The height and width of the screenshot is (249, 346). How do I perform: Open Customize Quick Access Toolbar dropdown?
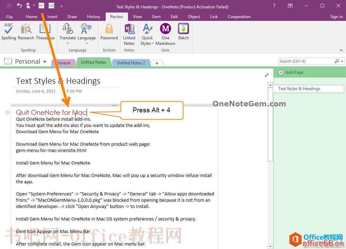(x=61, y=6)
